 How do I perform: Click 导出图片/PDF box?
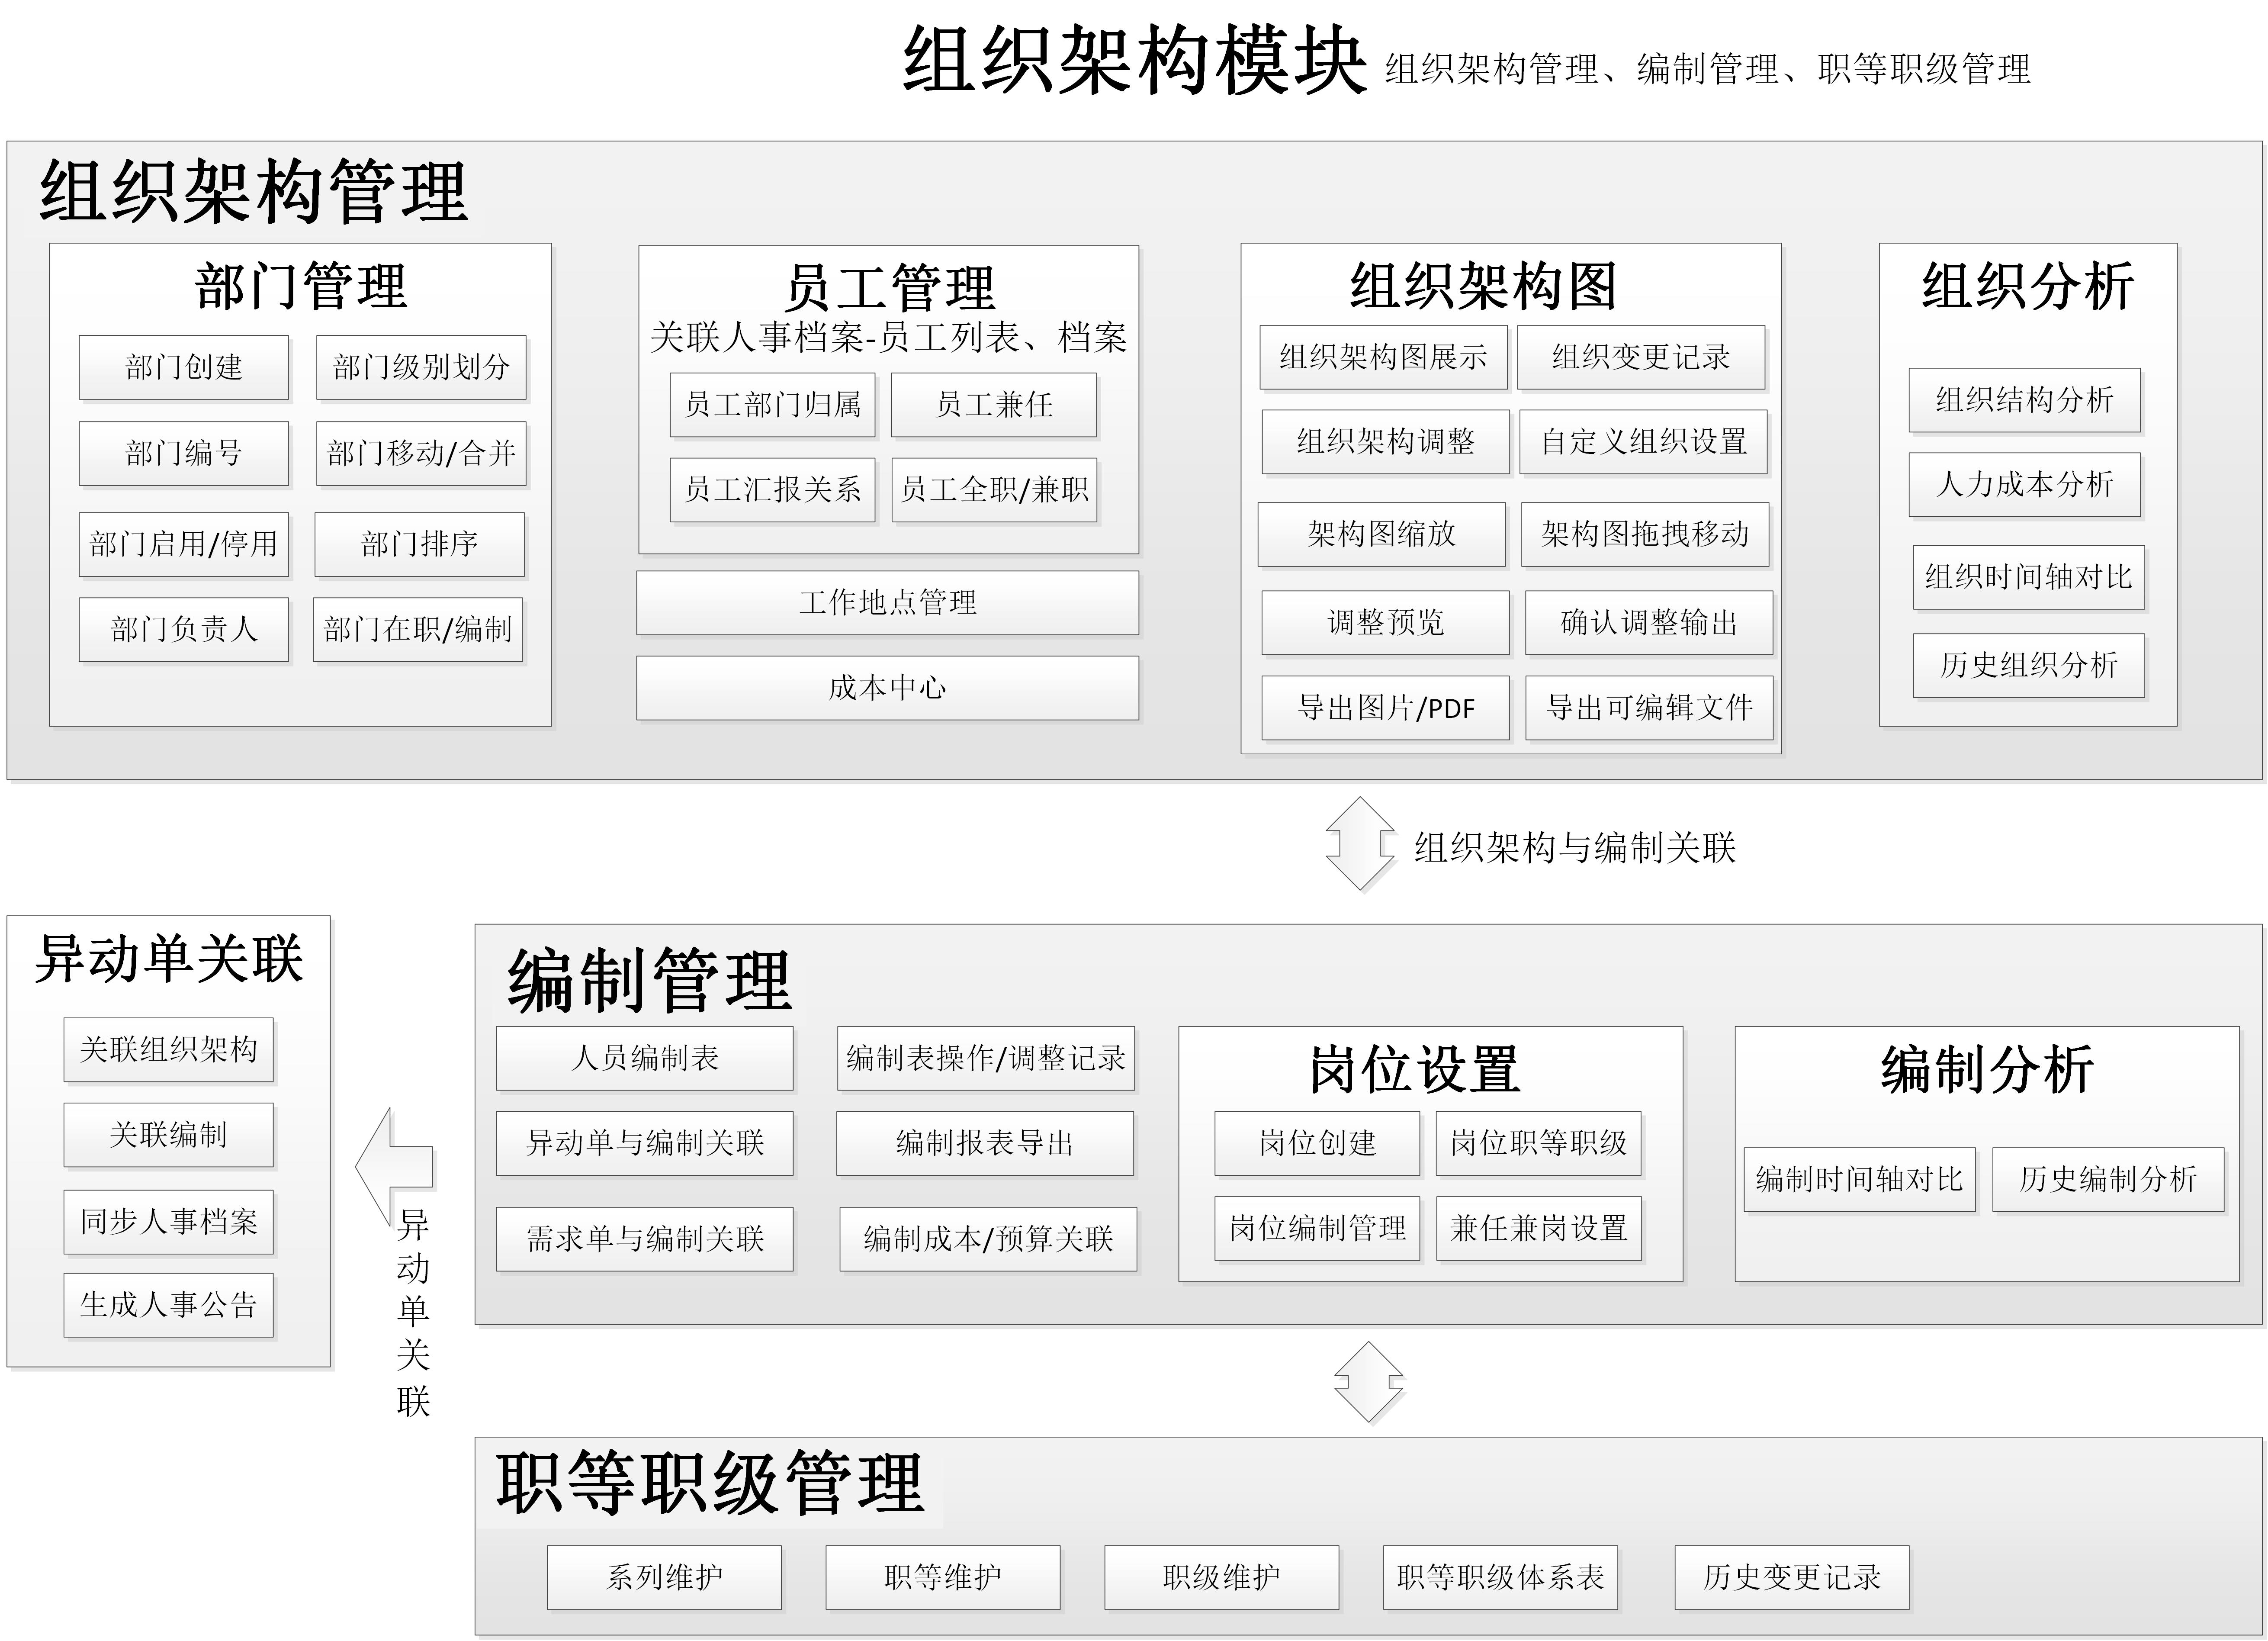(1386, 708)
